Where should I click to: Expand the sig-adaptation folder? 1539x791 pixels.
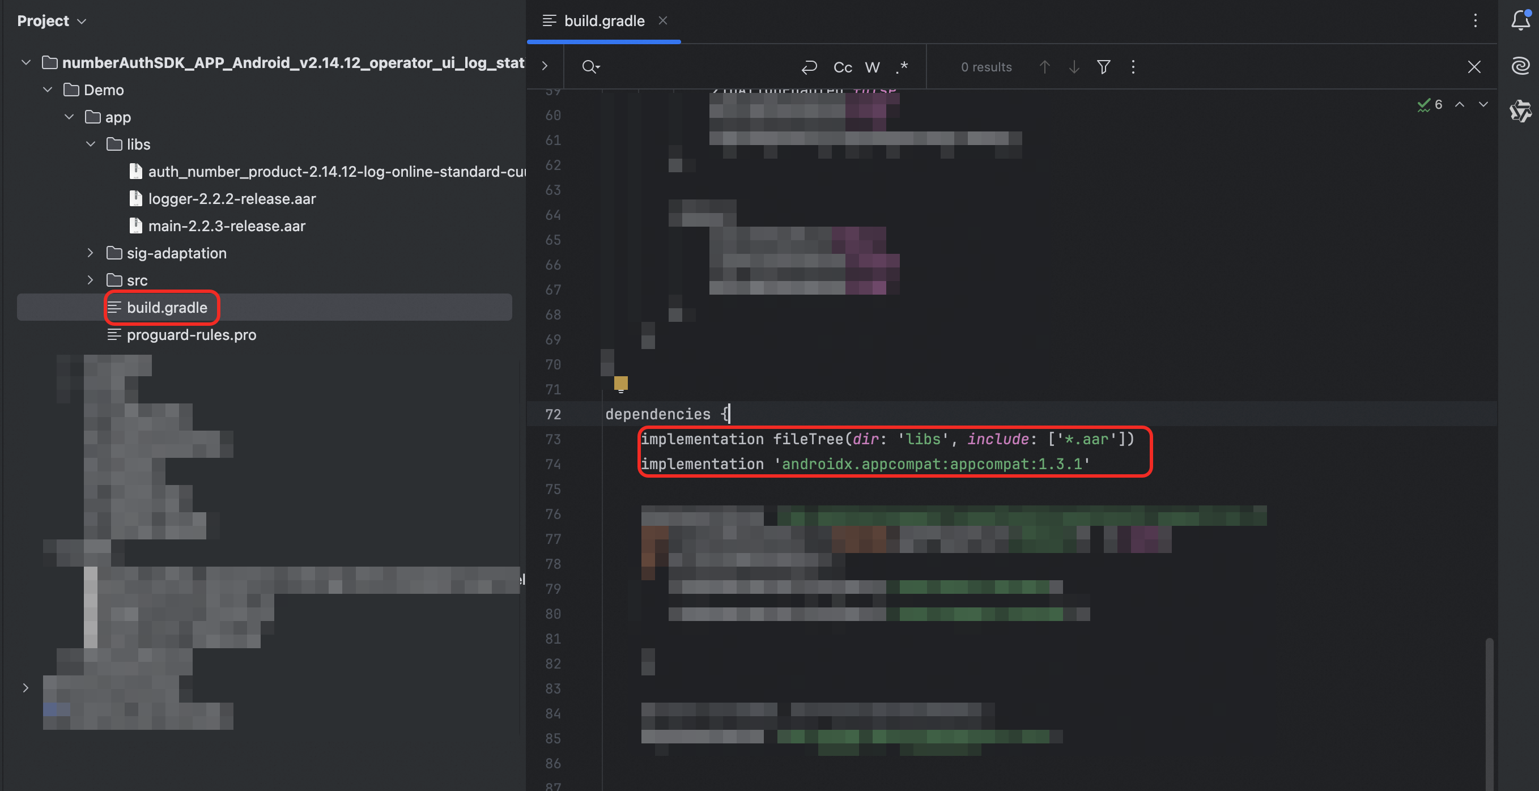(x=90, y=253)
